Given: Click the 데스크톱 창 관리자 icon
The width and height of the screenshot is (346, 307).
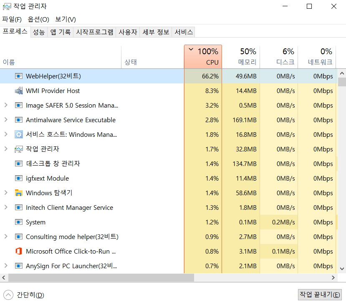Looking at the screenshot, I should 19,164.
